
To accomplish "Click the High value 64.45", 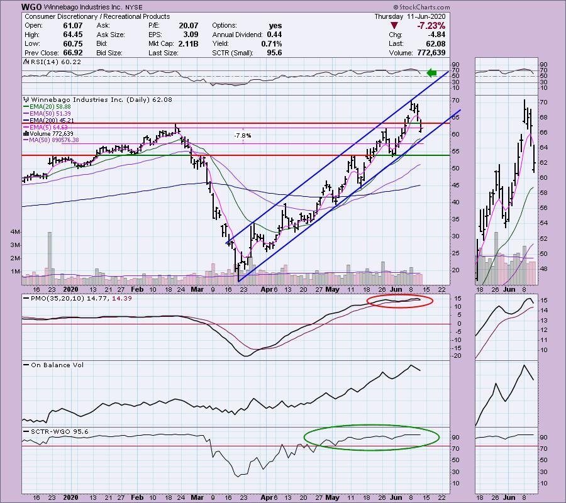I will (73, 35).
